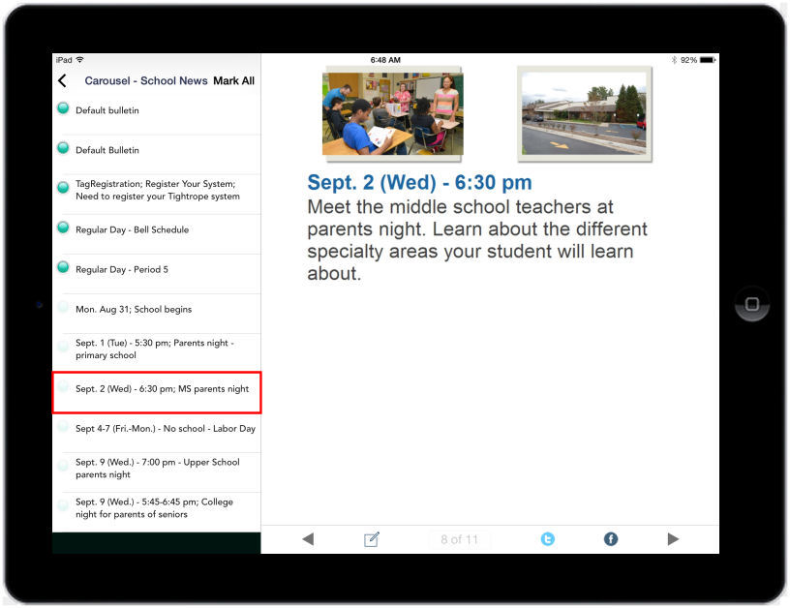Screen dimensions: 790x608
Task: Toggle unread dot for Regular Day - Bell Schedule
Action: pos(63,228)
